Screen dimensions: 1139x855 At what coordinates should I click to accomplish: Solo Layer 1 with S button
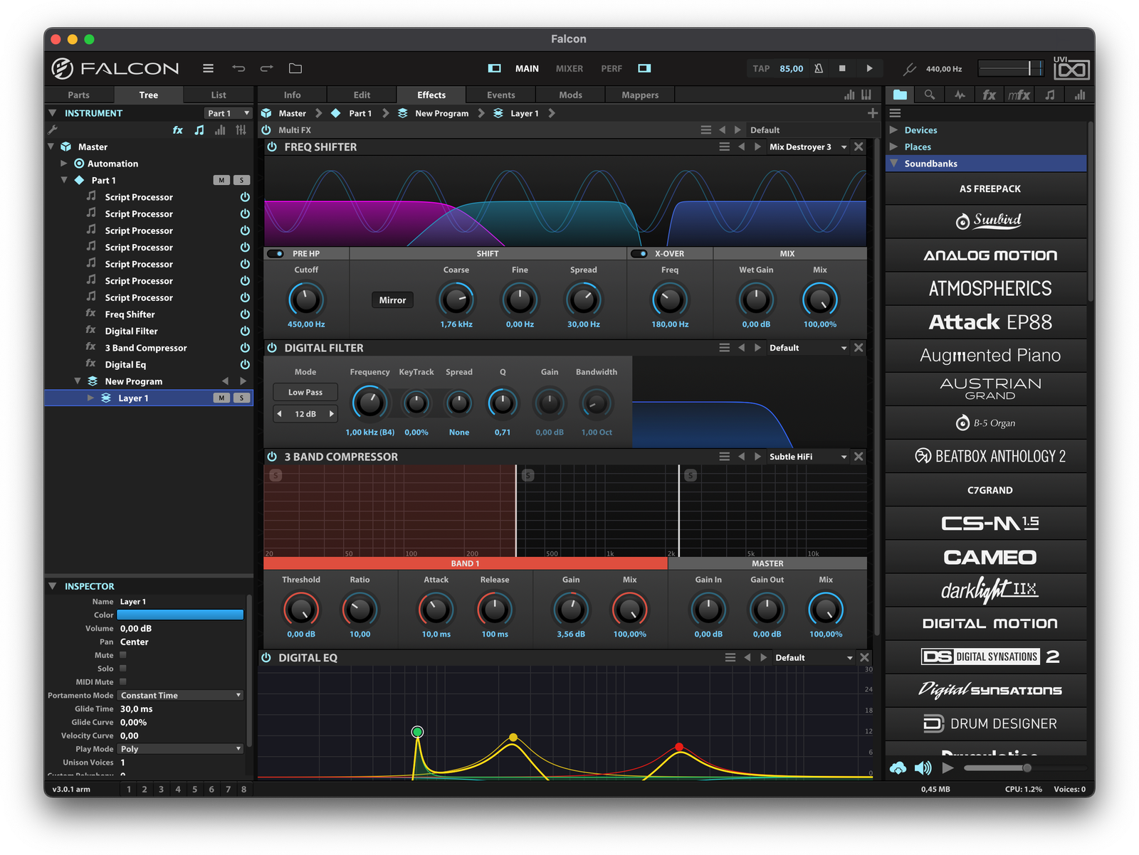coord(242,398)
